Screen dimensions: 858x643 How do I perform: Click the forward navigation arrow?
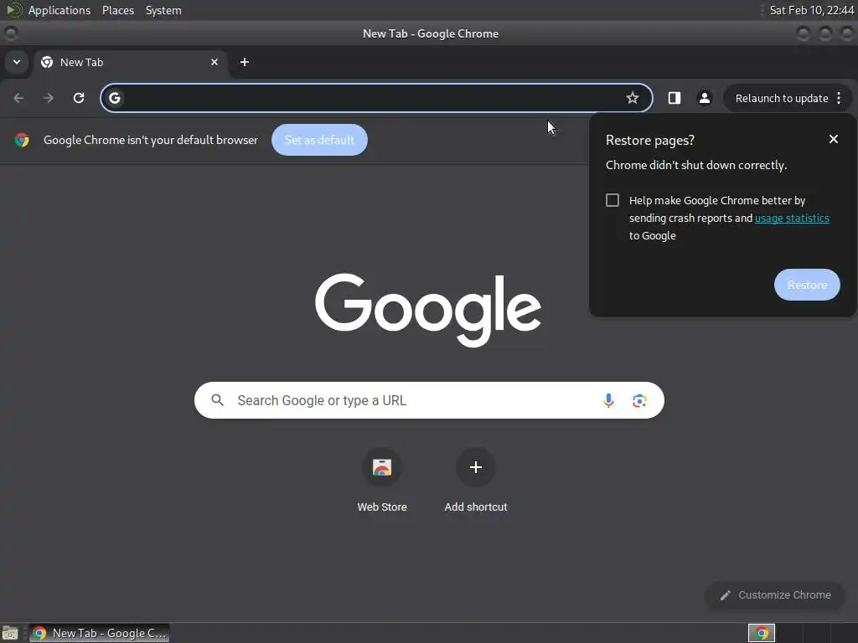coord(49,98)
